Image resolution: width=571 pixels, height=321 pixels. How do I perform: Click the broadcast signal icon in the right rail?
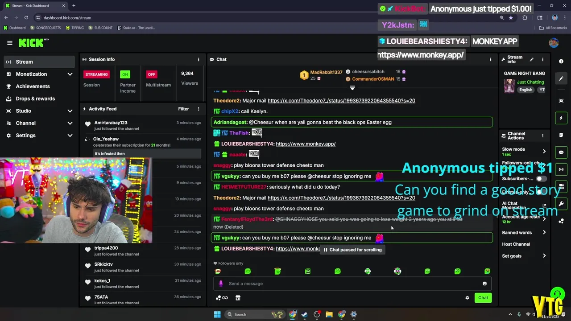coord(561,169)
